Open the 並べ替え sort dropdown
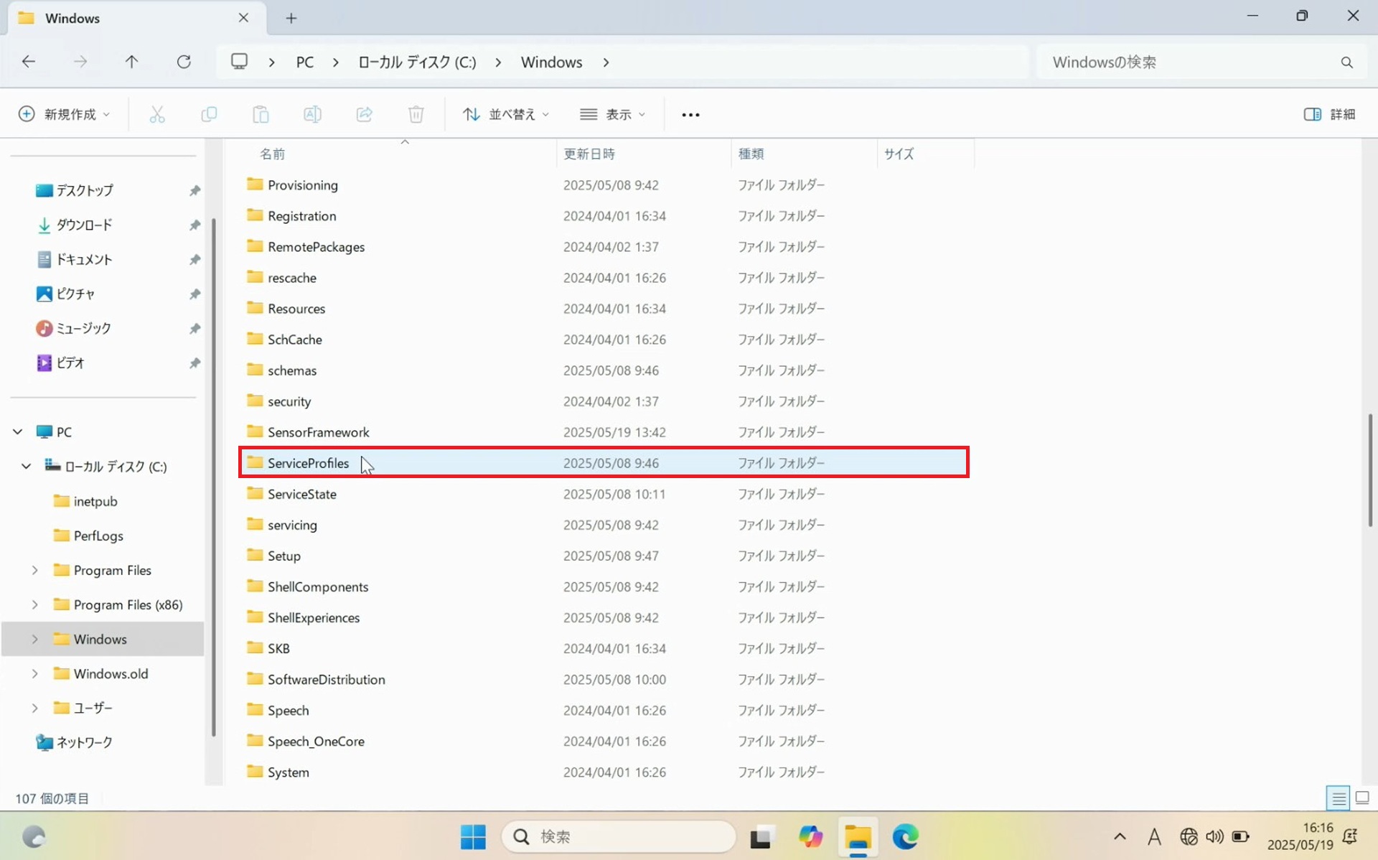The image size is (1378, 860). tap(506, 114)
